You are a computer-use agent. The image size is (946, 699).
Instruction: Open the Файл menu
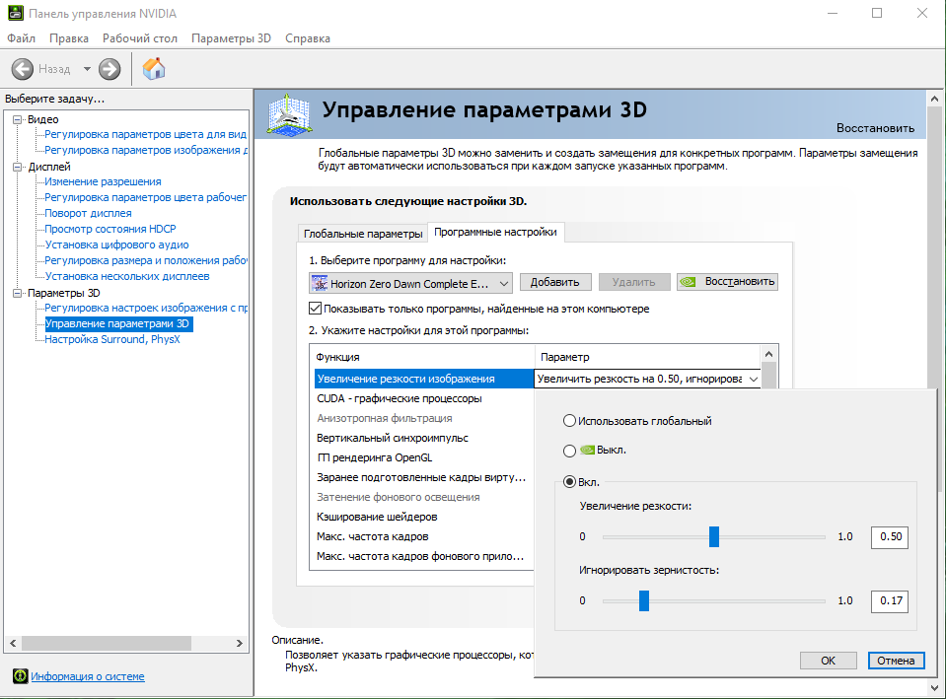tap(21, 38)
